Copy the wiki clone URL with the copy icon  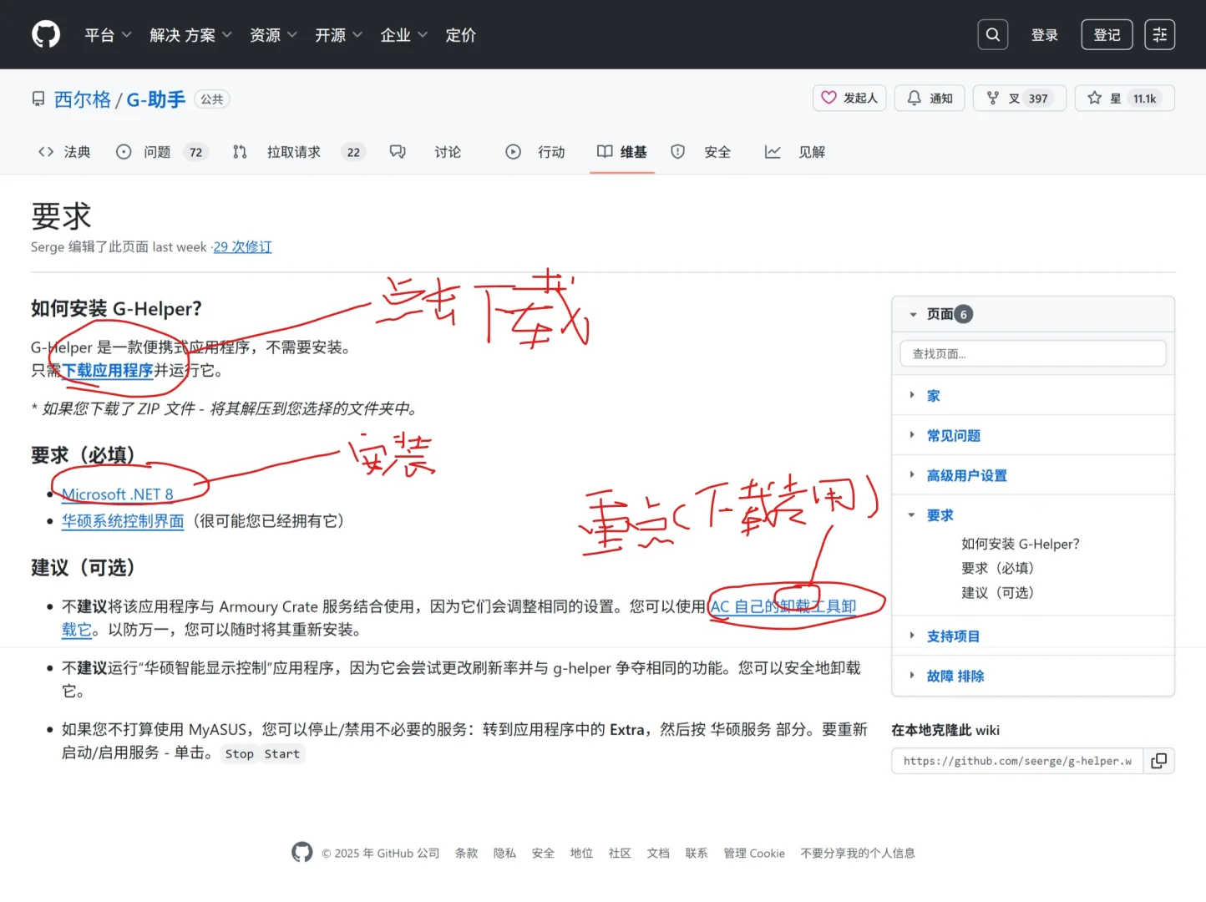pyautogui.click(x=1158, y=761)
